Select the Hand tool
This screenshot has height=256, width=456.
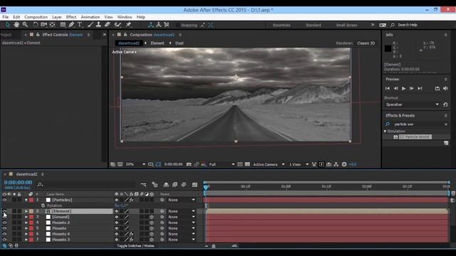16,25
